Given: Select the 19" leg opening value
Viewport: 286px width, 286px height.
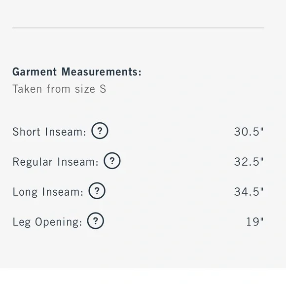Looking at the screenshot, I should [255, 222].
